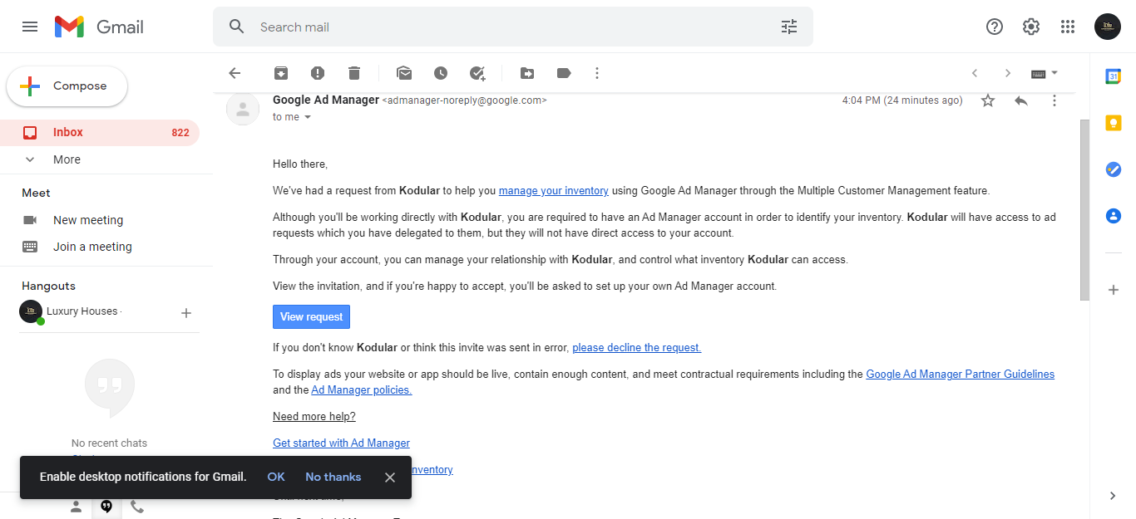Mark email as unread
The width and height of the screenshot is (1136, 519).
tap(404, 73)
